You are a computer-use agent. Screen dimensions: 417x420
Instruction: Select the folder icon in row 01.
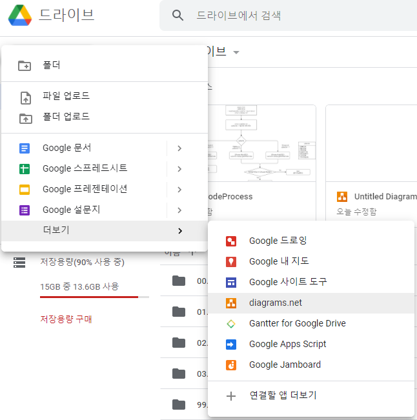[179, 312]
